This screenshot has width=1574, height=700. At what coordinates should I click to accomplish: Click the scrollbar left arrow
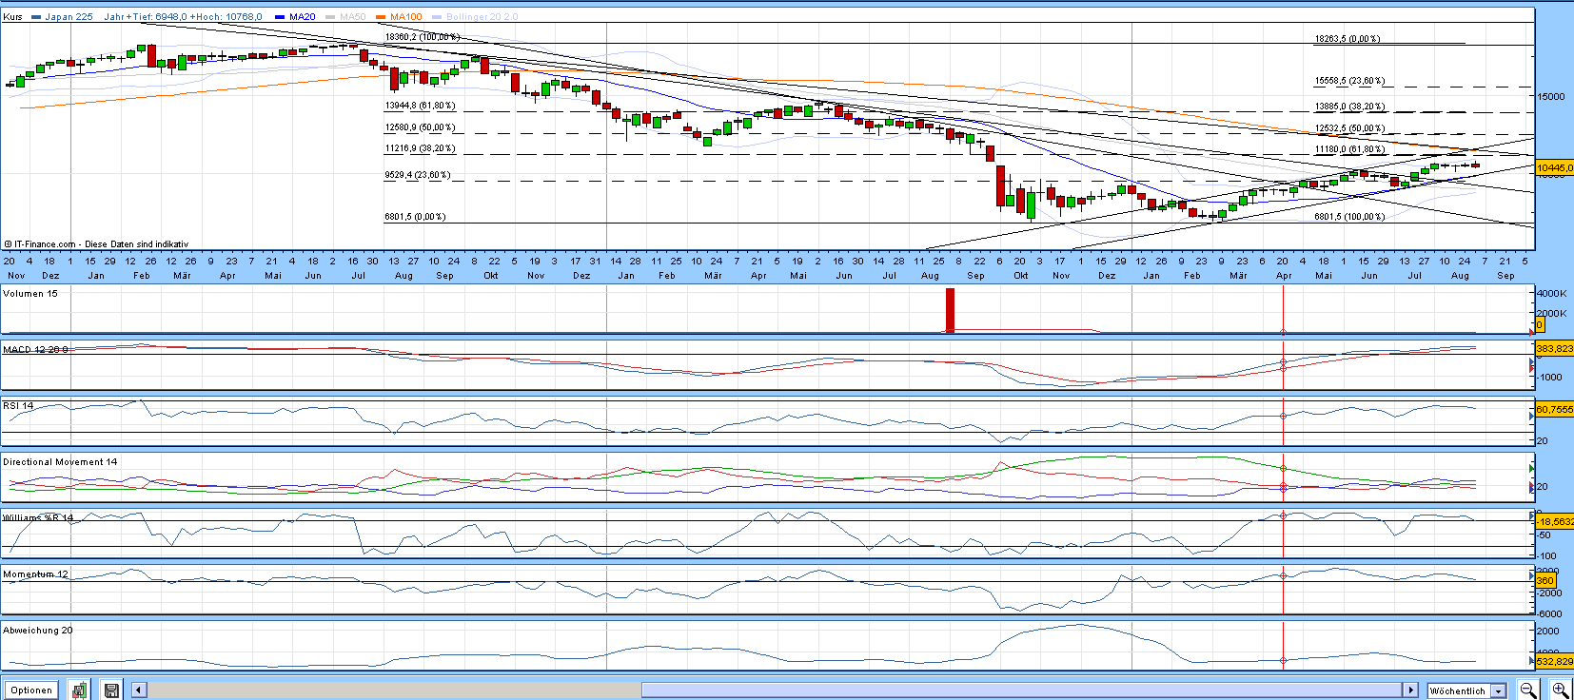pyautogui.click(x=139, y=690)
